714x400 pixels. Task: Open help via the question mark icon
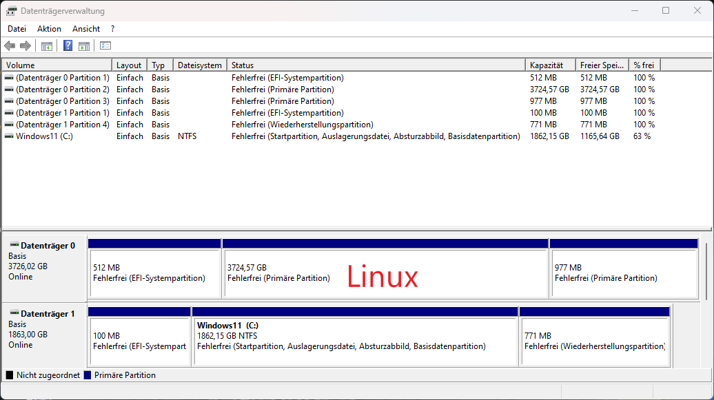click(68, 45)
